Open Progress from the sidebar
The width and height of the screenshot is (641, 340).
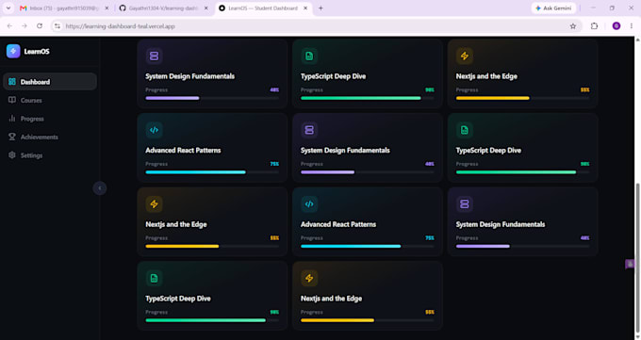(x=50, y=119)
